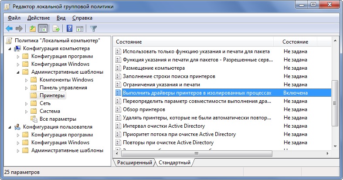
Task: Open the Действие menu
Action: point(38,18)
